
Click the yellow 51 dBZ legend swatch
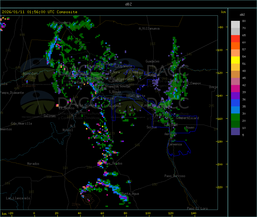tap(235, 60)
